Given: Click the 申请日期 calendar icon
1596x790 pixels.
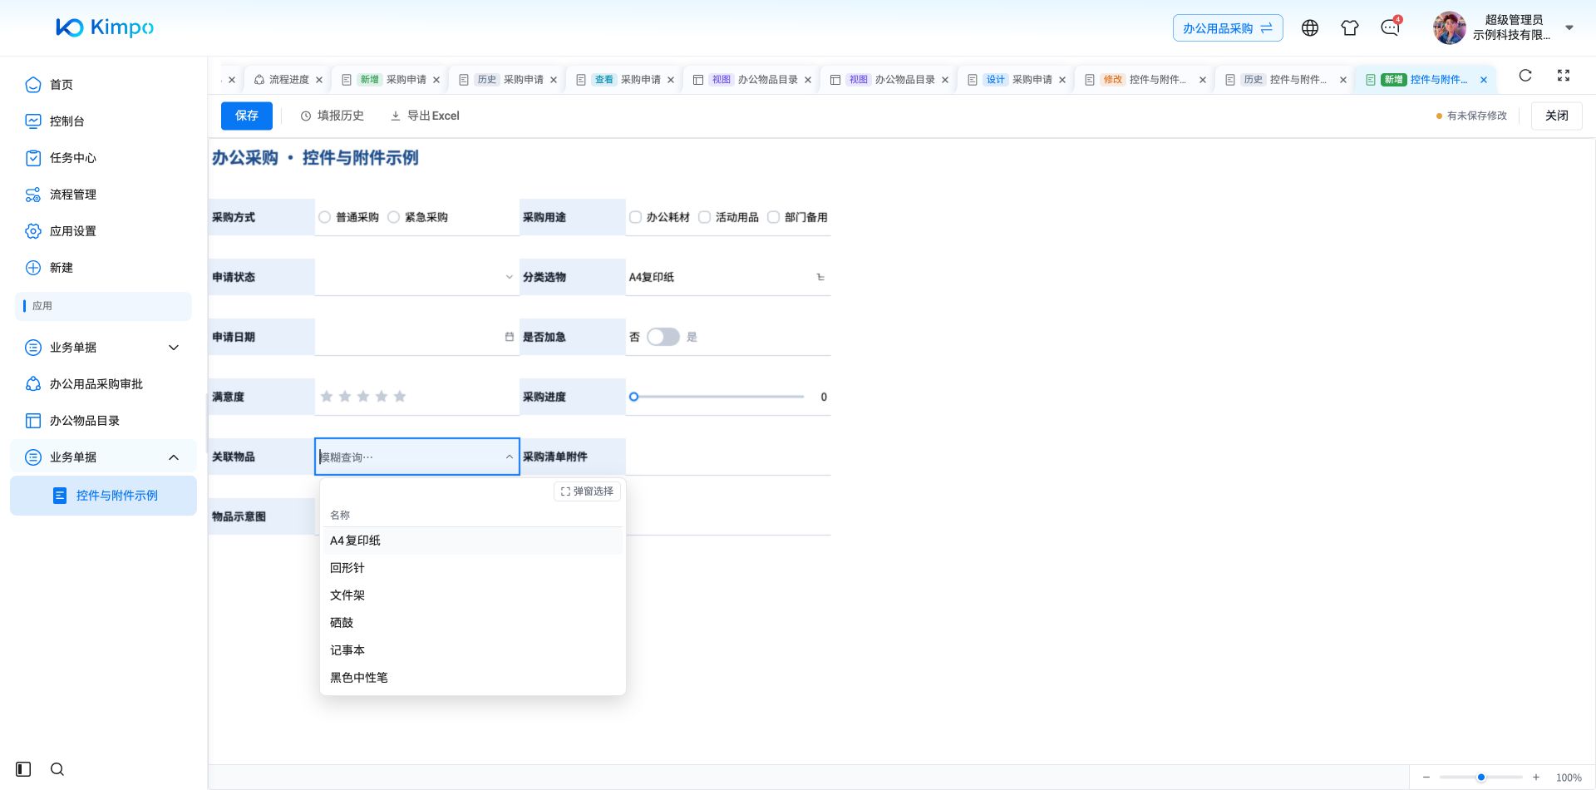Looking at the screenshot, I should 510,337.
